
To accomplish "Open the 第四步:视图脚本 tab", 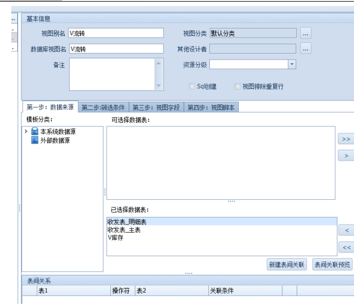I will pos(210,107).
